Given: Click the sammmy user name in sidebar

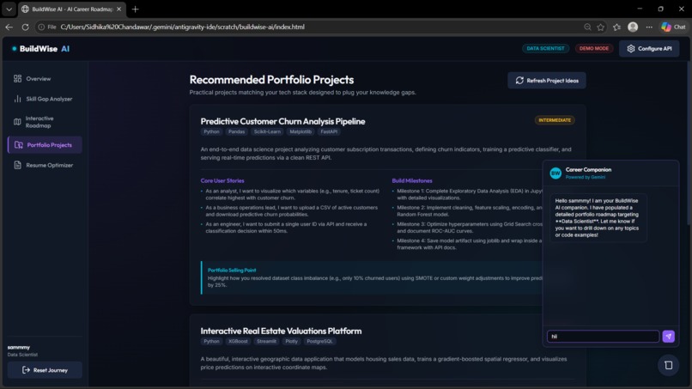Looking at the screenshot, I should click(x=19, y=348).
